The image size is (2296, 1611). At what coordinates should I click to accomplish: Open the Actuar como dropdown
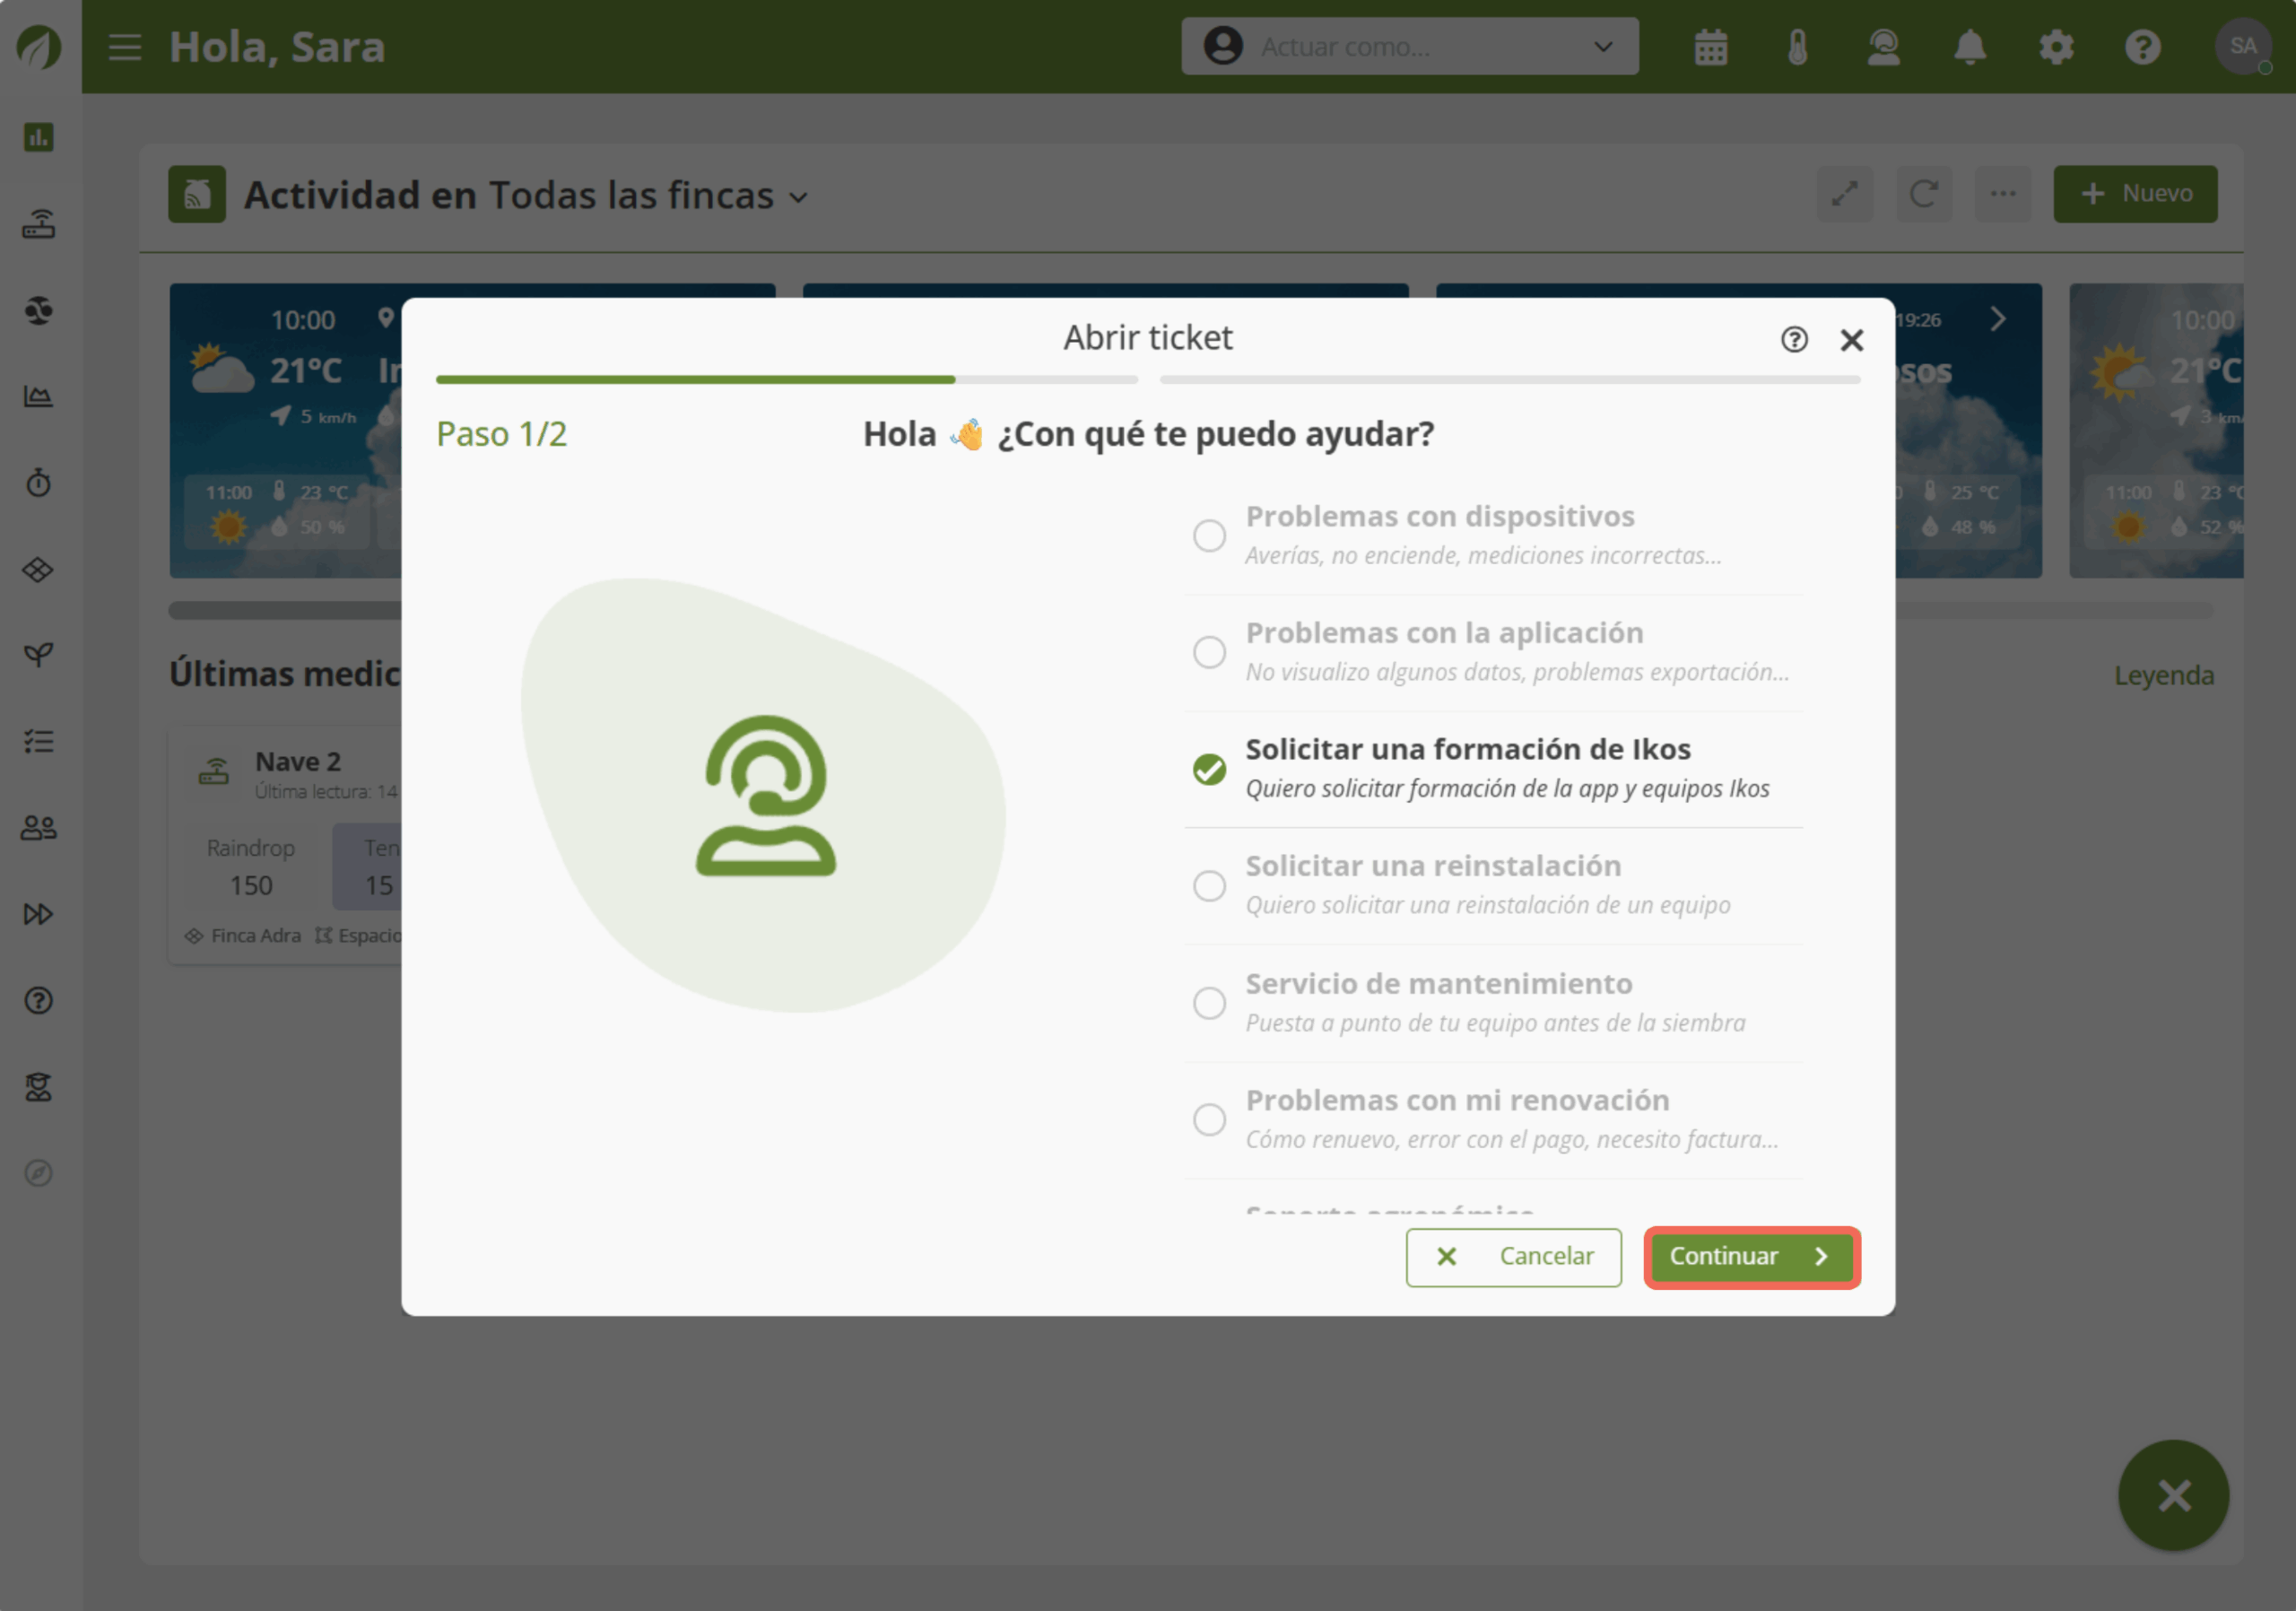click(x=1409, y=47)
